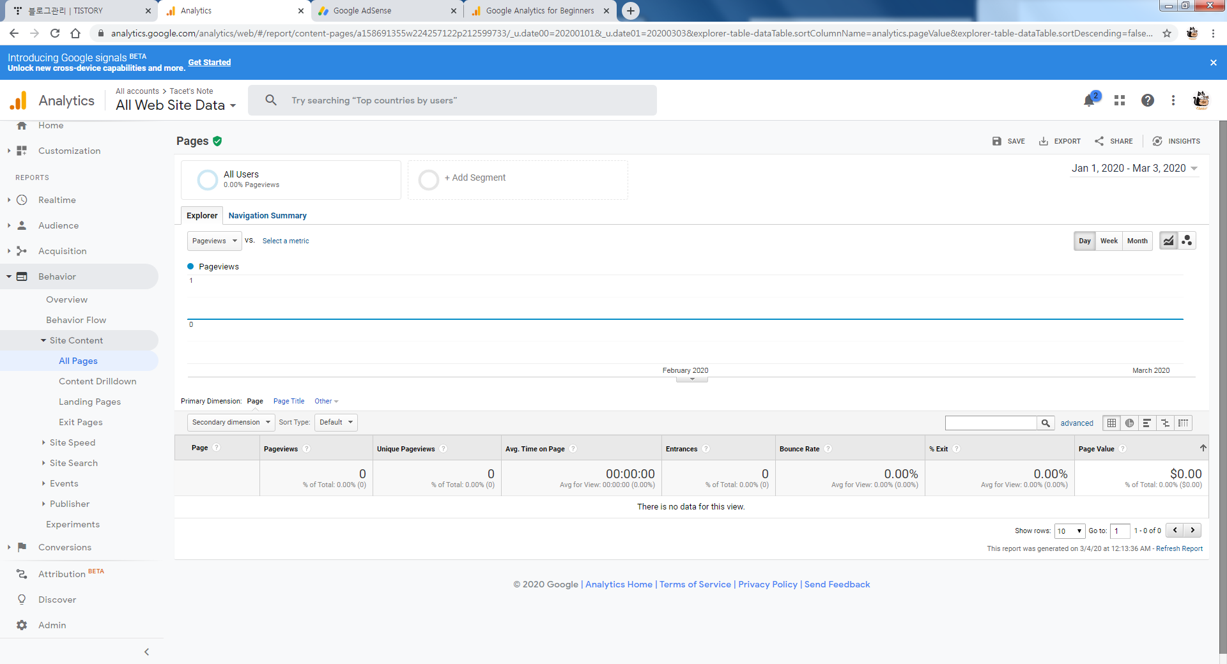
Task: Click the search magnifier in Analytics search bar
Action: 271,100
